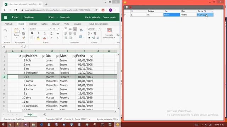The height and width of the screenshot is (127, 227).
Task: Click the OneDrive link in header
Action: click(29, 17)
